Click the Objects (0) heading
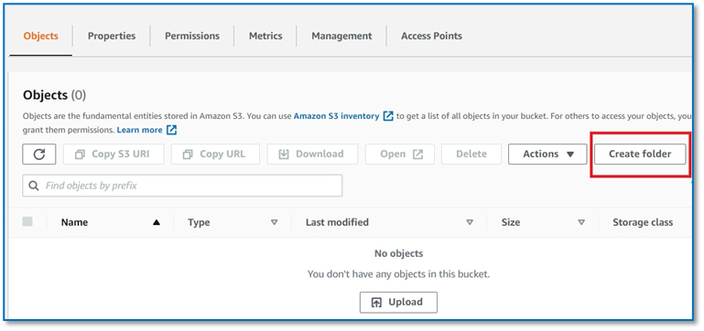This screenshot has width=704, height=331. 54,95
